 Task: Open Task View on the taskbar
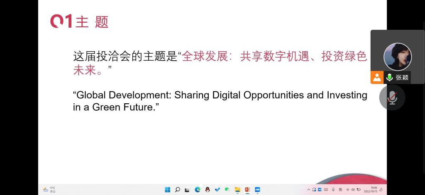click(x=187, y=190)
